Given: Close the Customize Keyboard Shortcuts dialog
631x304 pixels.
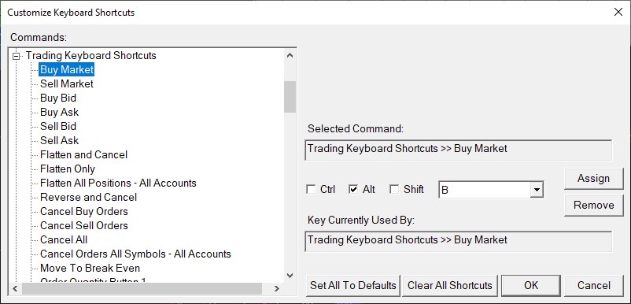Looking at the screenshot, I should (x=618, y=12).
